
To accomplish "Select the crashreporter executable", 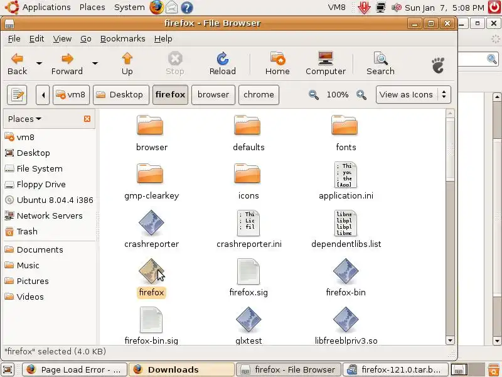I will tap(151, 223).
